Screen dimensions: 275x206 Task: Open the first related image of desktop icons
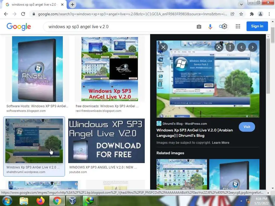pos(182,174)
